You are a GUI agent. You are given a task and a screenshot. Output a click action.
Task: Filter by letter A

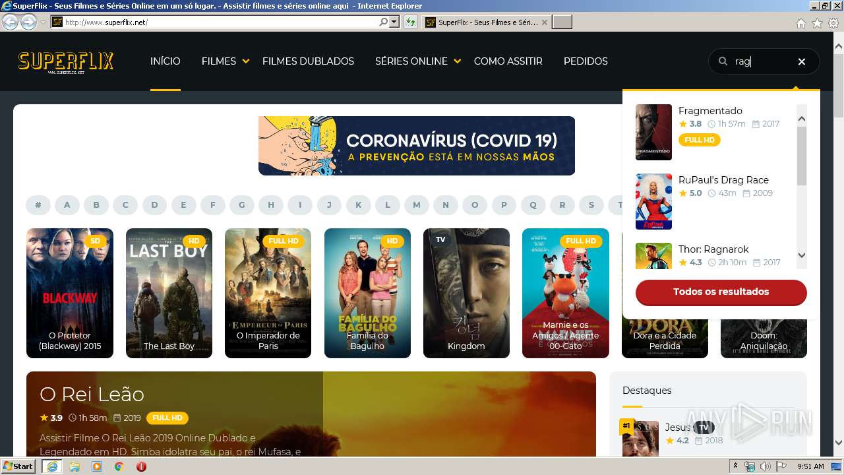point(67,205)
